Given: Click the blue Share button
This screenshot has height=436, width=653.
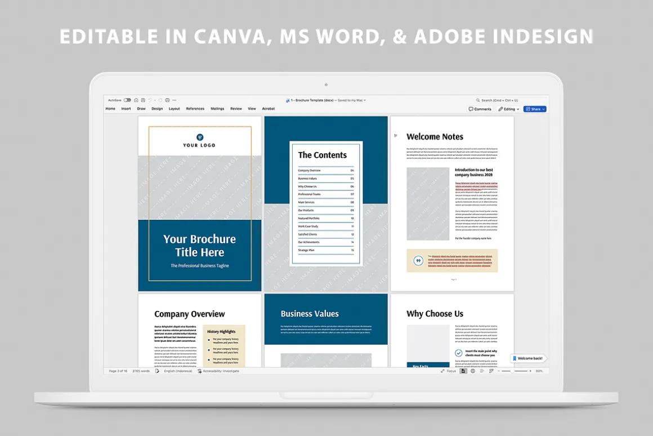Looking at the screenshot, I should tap(535, 109).
